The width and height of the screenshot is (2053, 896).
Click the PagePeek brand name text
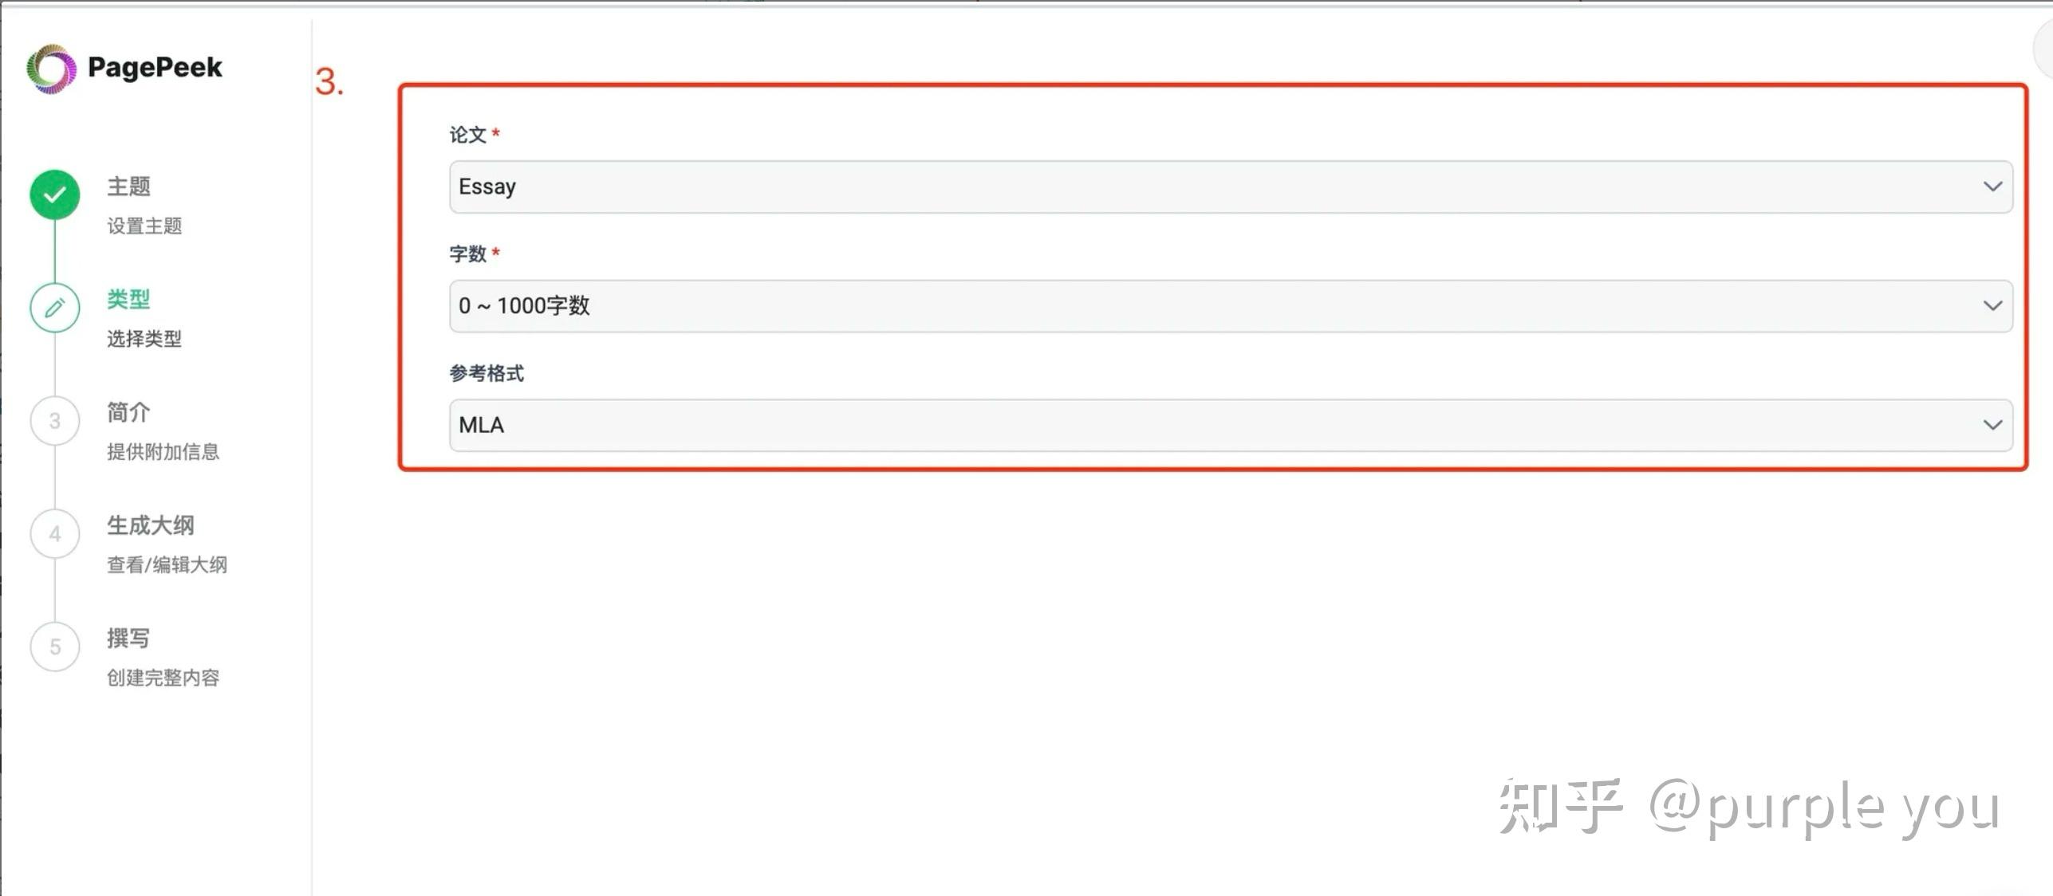tap(155, 68)
